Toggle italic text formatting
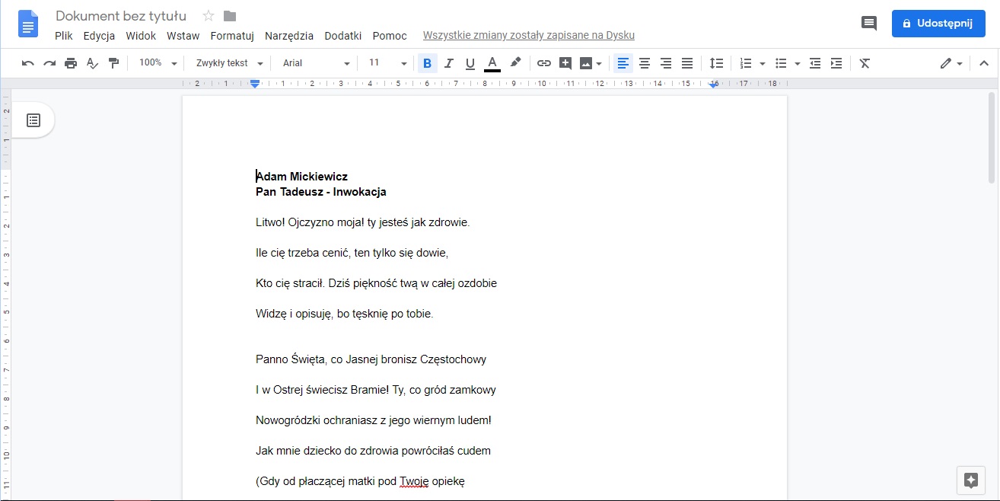Image resolution: width=1000 pixels, height=501 pixels. pyautogui.click(x=449, y=63)
